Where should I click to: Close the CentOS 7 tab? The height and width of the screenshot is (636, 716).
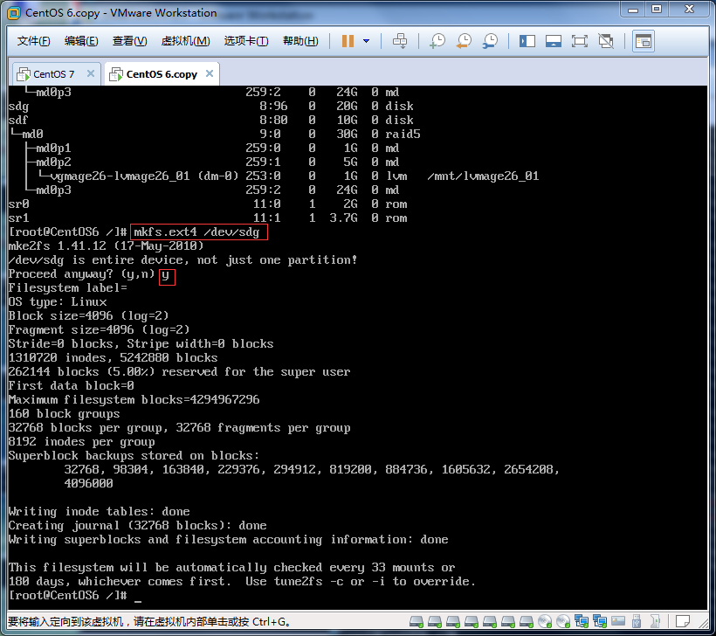point(91,73)
